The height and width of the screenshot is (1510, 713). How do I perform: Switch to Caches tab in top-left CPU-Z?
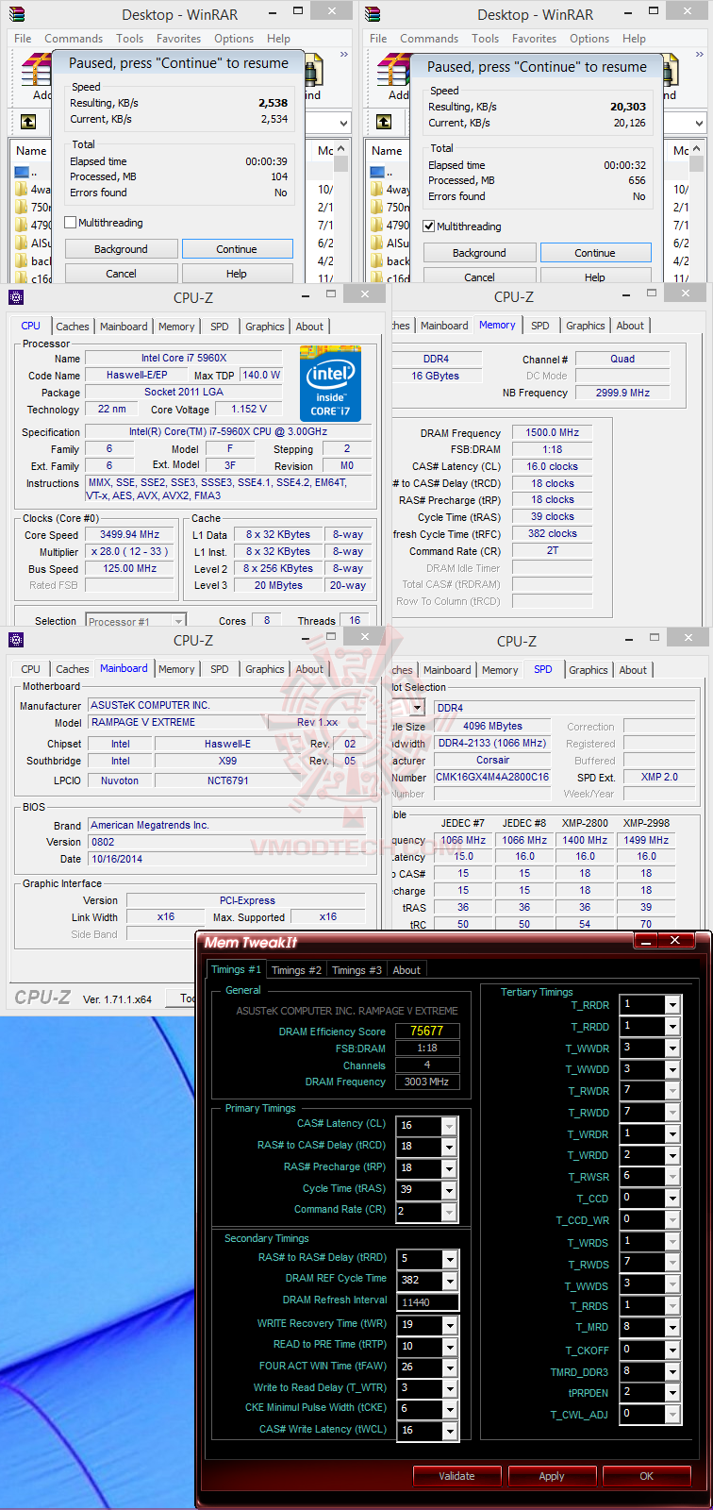click(x=72, y=327)
